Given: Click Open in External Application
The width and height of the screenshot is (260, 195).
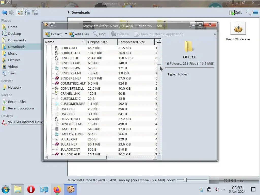Looking at the screenshot, I should coord(159,34).
